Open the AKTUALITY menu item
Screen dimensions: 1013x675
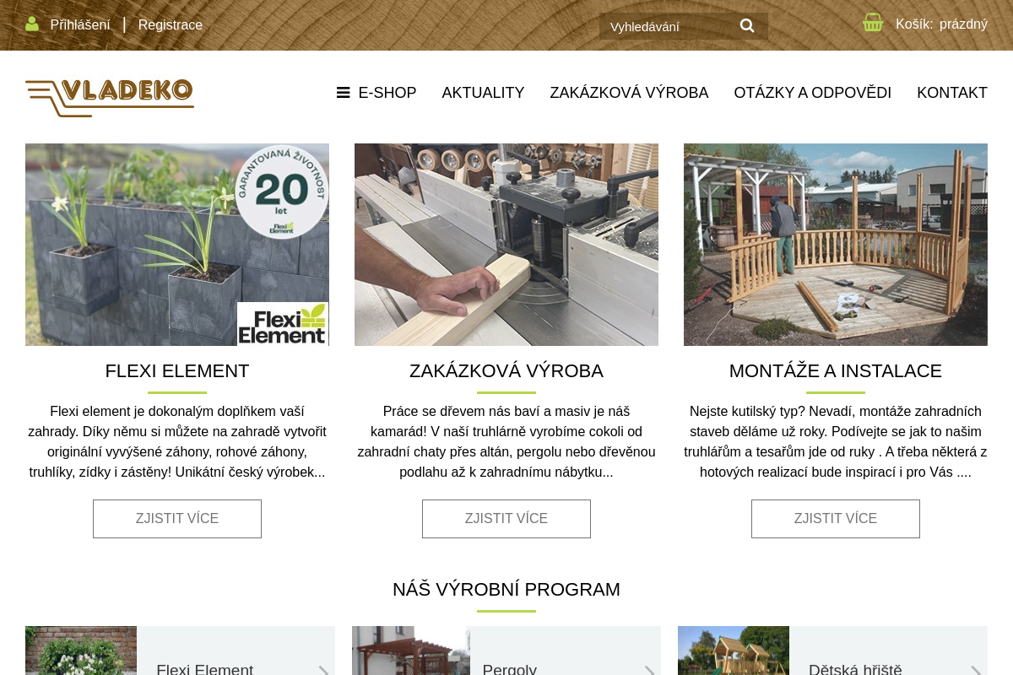483,93
